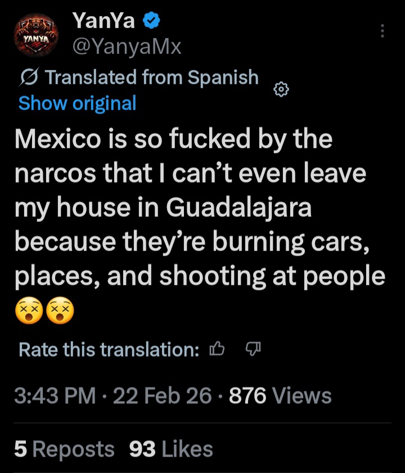Show original Spanish text of tweet
The image size is (405, 473).
pyautogui.click(x=77, y=103)
